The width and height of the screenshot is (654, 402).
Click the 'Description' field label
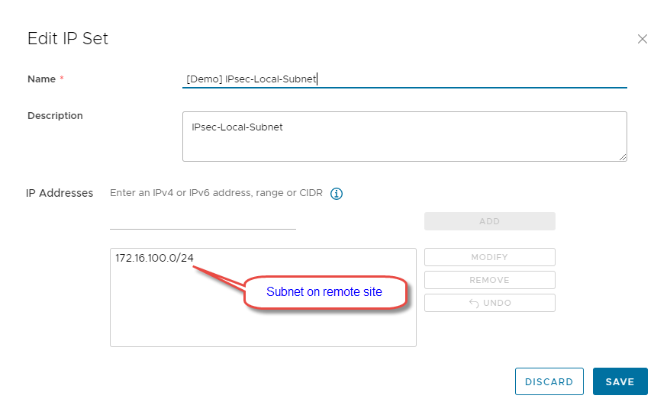click(x=55, y=116)
